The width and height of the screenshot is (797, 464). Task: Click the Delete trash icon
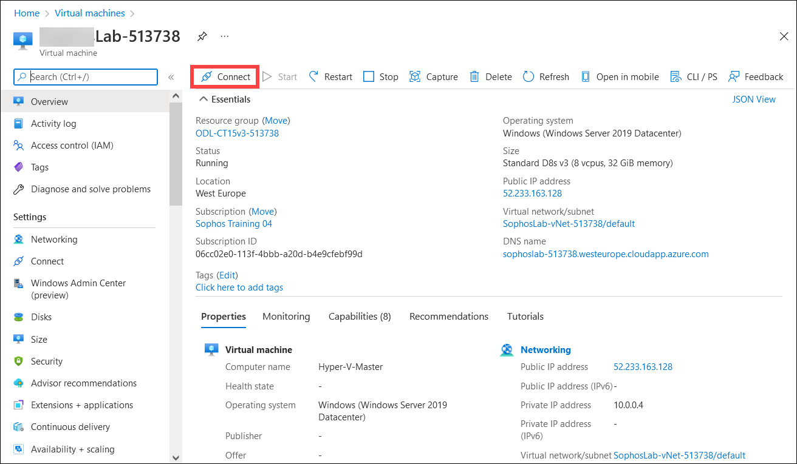[x=474, y=77]
